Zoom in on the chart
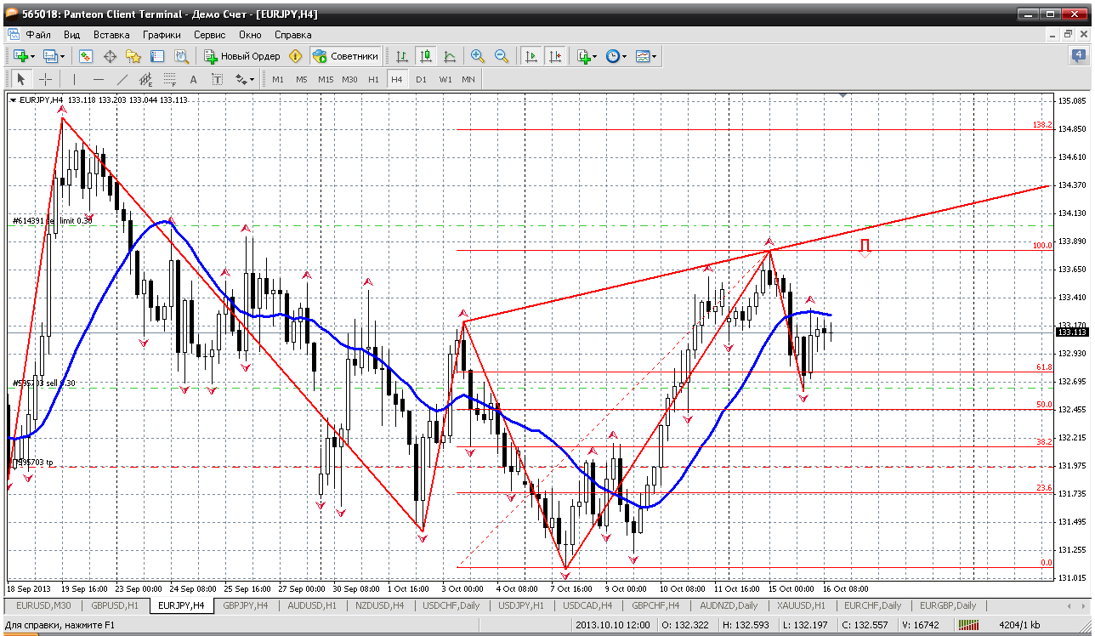Image resolution: width=1095 pixels, height=636 pixels. (478, 56)
